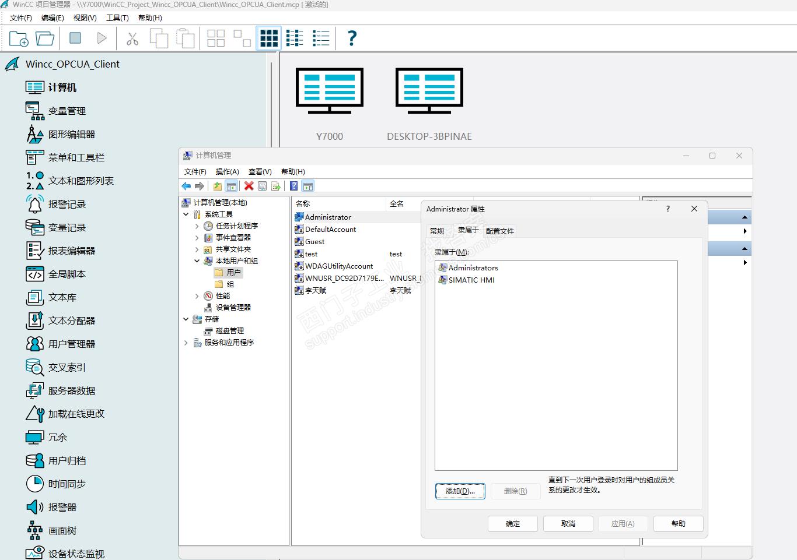Expand the 事件查看器 tree node

tap(197, 238)
